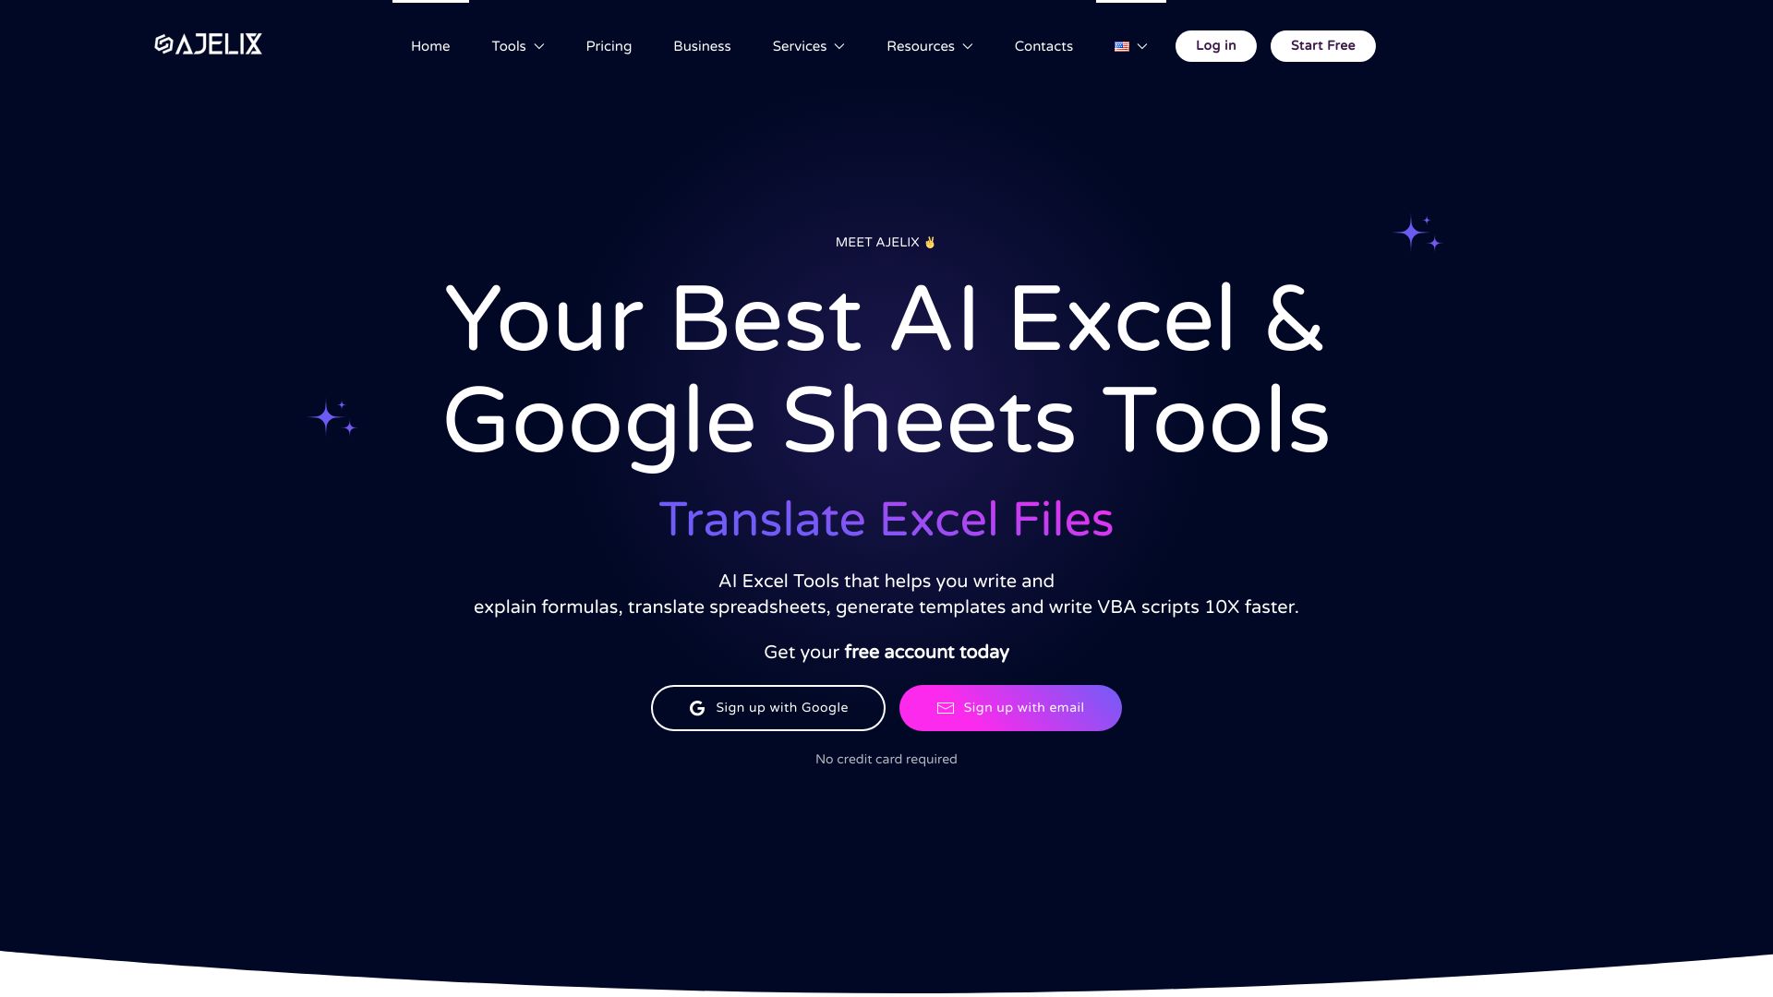
Task: Click the Log in button
Action: (x=1215, y=45)
